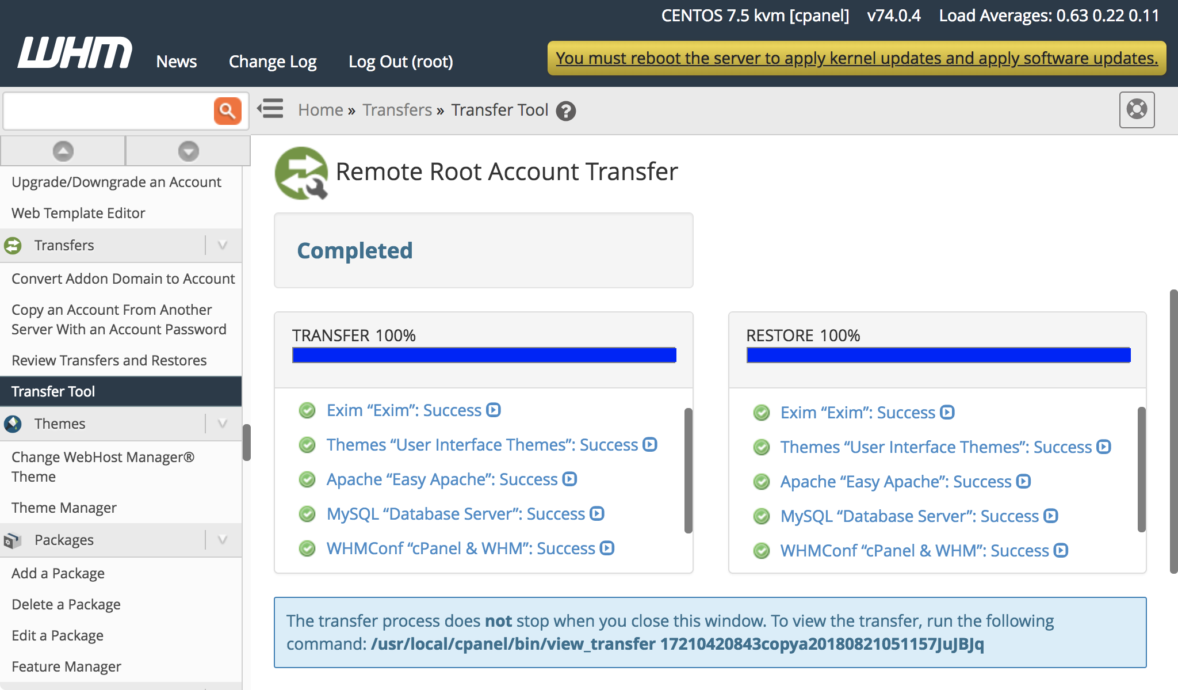The height and width of the screenshot is (690, 1178).
Task: Select the Transfers section globe icon
Action: point(13,245)
